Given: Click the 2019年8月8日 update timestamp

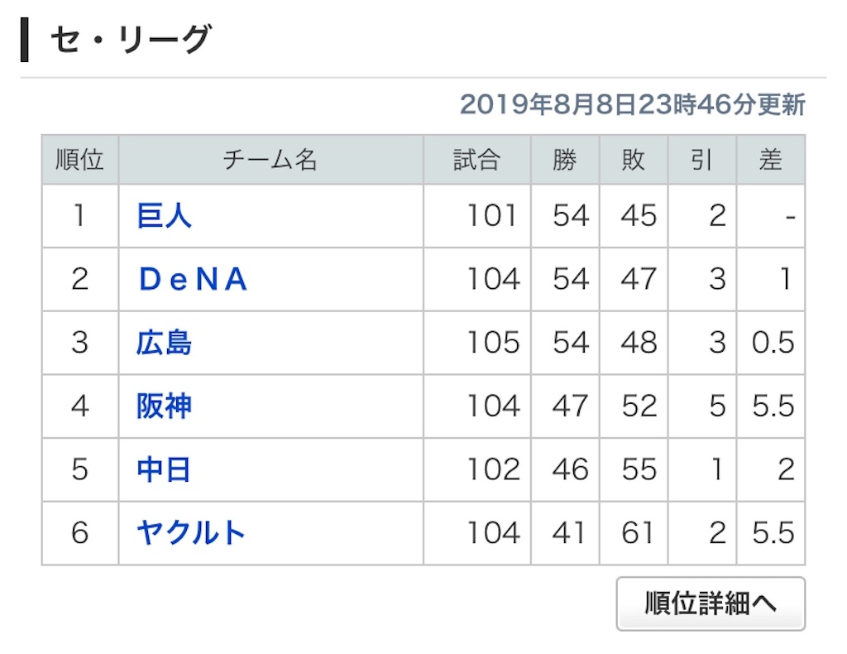Looking at the screenshot, I should [x=633, y=104].
